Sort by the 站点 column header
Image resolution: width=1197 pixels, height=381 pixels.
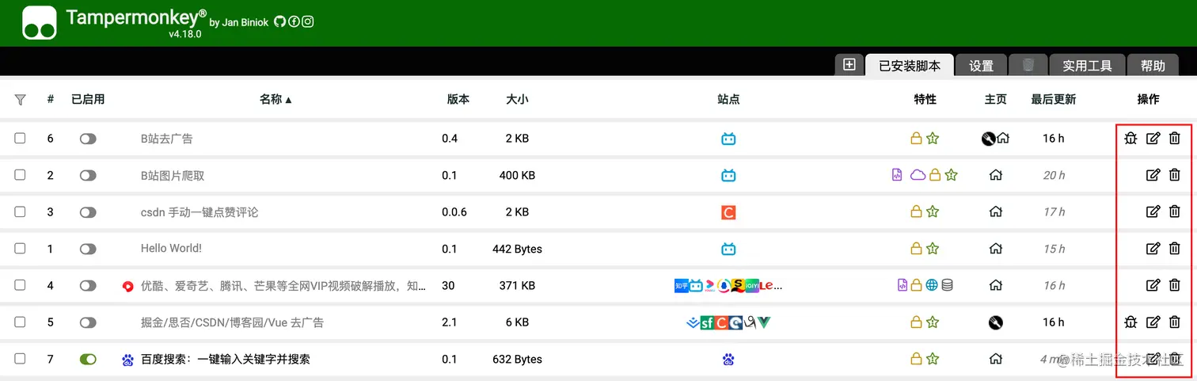[728, 100]
